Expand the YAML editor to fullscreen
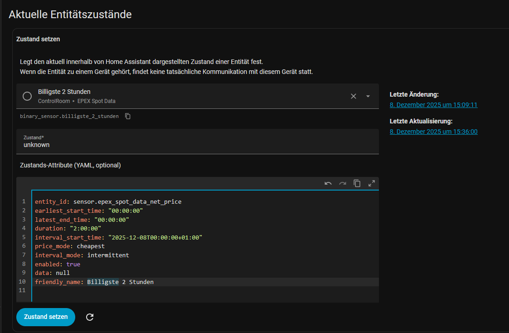Viewport: 509px width, 333px height. pyautogui.click(x=372, y=183)
